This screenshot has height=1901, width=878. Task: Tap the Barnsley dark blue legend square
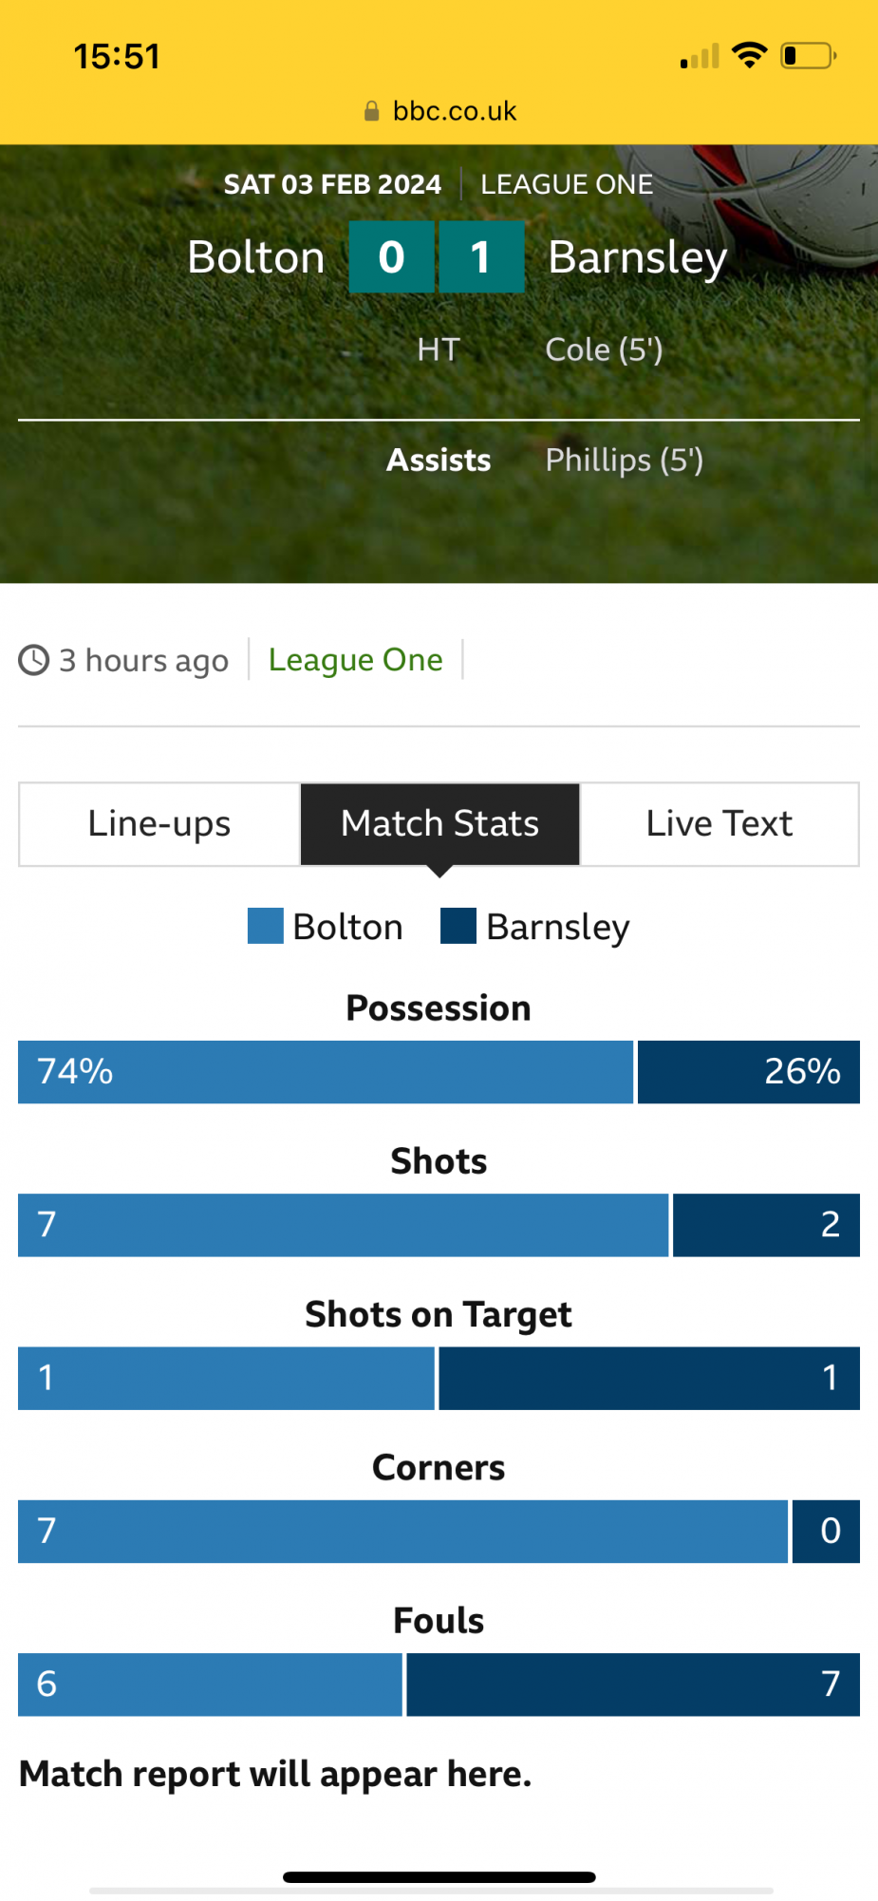(458, 926)
